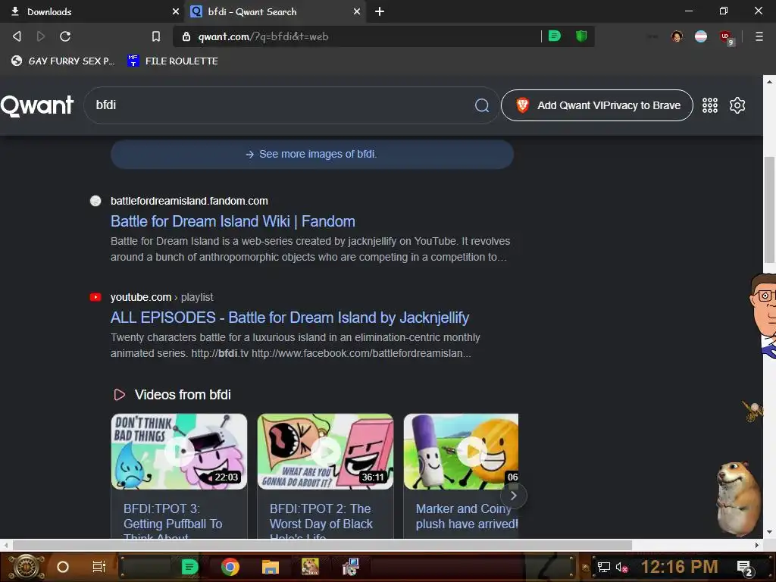Open File Explorer from taskbar
Image resolution: width=776 pixels, height=582 pixels.
(271, 567)
